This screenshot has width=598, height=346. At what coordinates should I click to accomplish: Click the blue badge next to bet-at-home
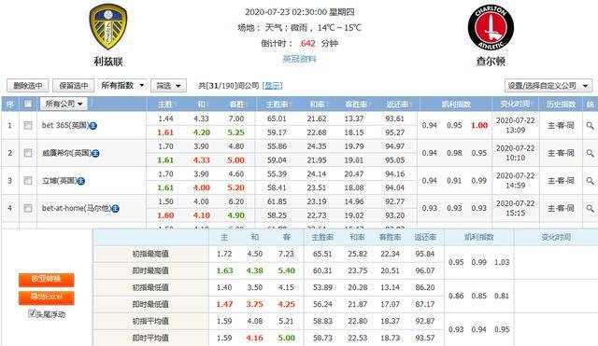pos(116,209)
